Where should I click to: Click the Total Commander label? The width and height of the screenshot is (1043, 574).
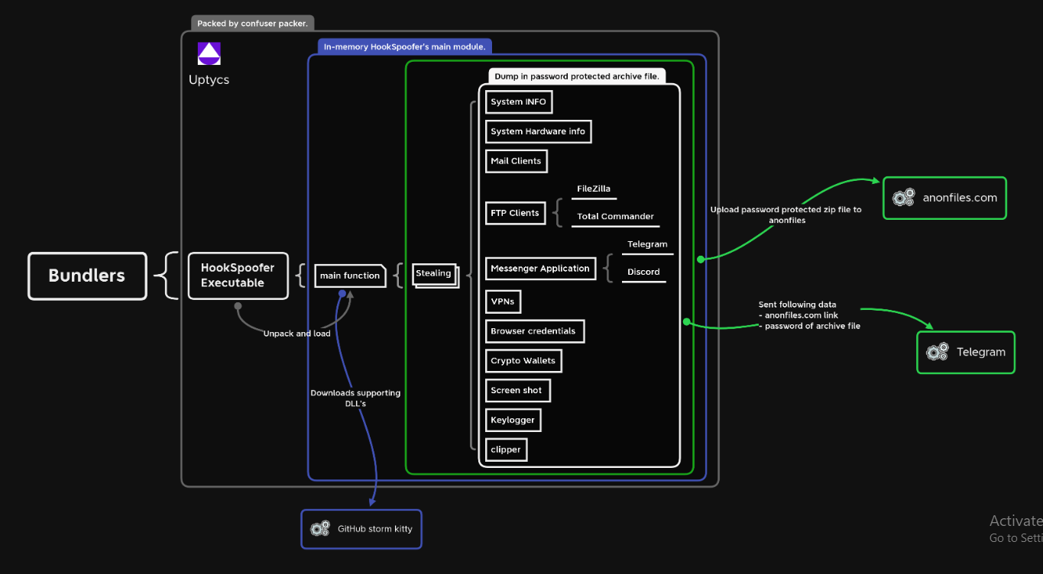click(615, 217)
